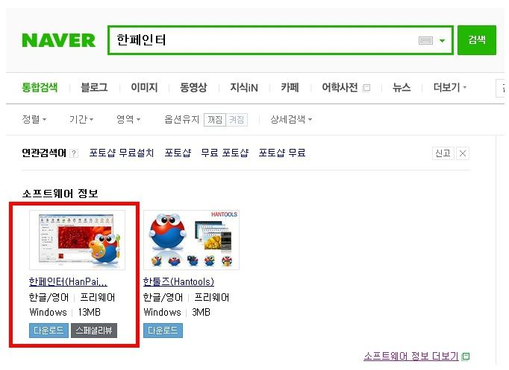Download 한페인터 with 다운로드 button
Image resolution: width=509 pixels, height=370 pixels.
click(49, 331)
